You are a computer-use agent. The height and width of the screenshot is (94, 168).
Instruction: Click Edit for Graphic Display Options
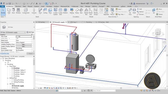click(24, 46)
